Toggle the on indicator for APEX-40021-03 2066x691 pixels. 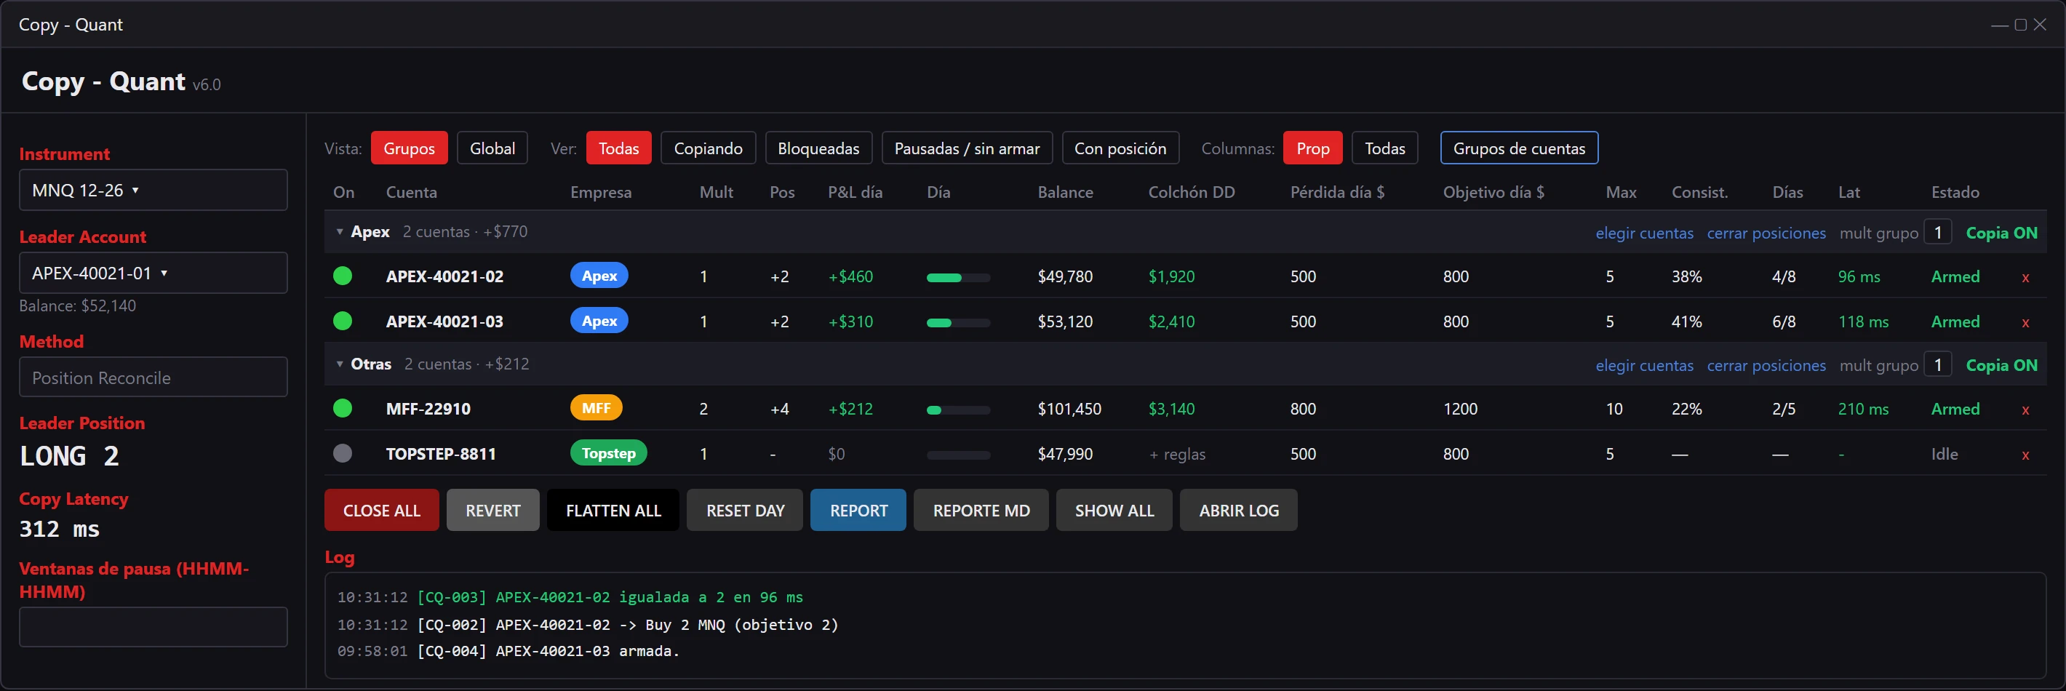click(x=343, y=321)
